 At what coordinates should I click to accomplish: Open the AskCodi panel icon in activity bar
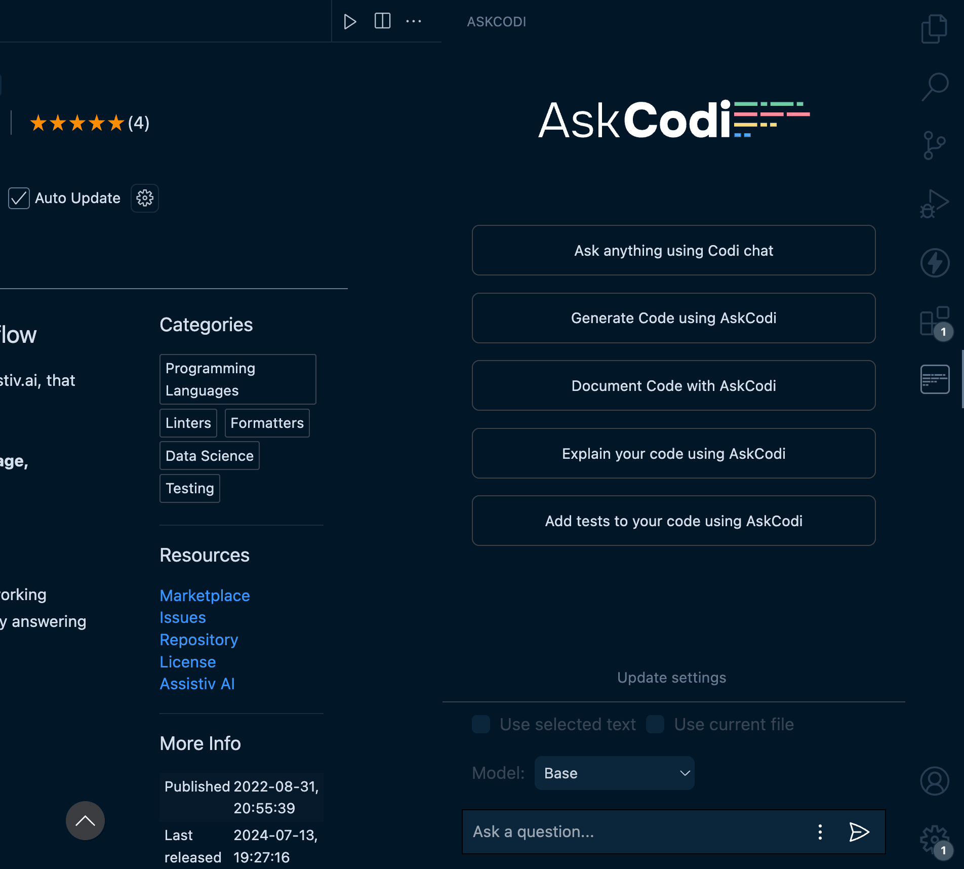click(x=935, y=379)
